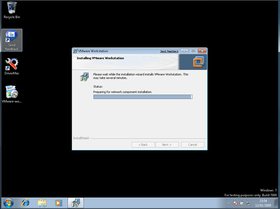Click the Action Center flag tray icon

(235, 203)
